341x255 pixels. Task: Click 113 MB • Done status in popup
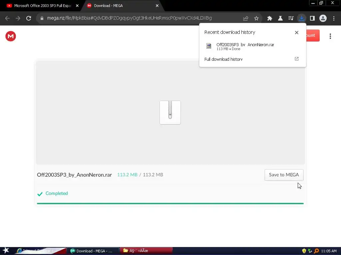click(228, 49)
